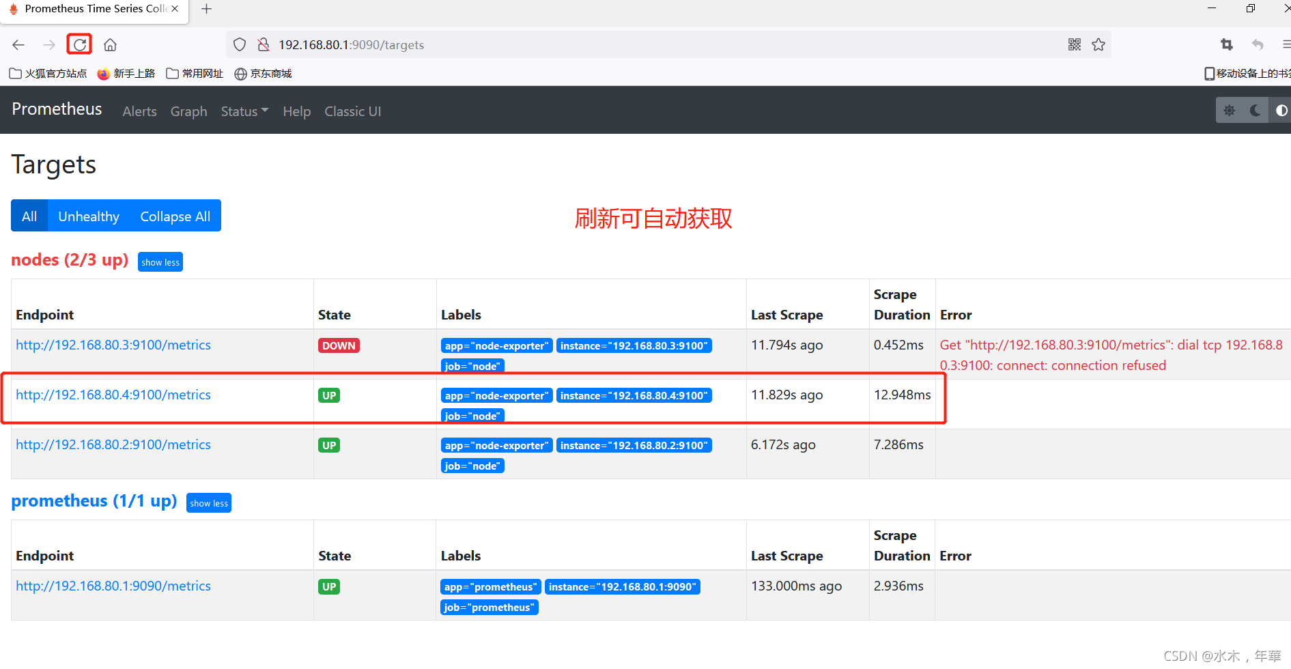Select the All targets filter
The height and width of the screenshot is (669, 1291).
(29, 216)
